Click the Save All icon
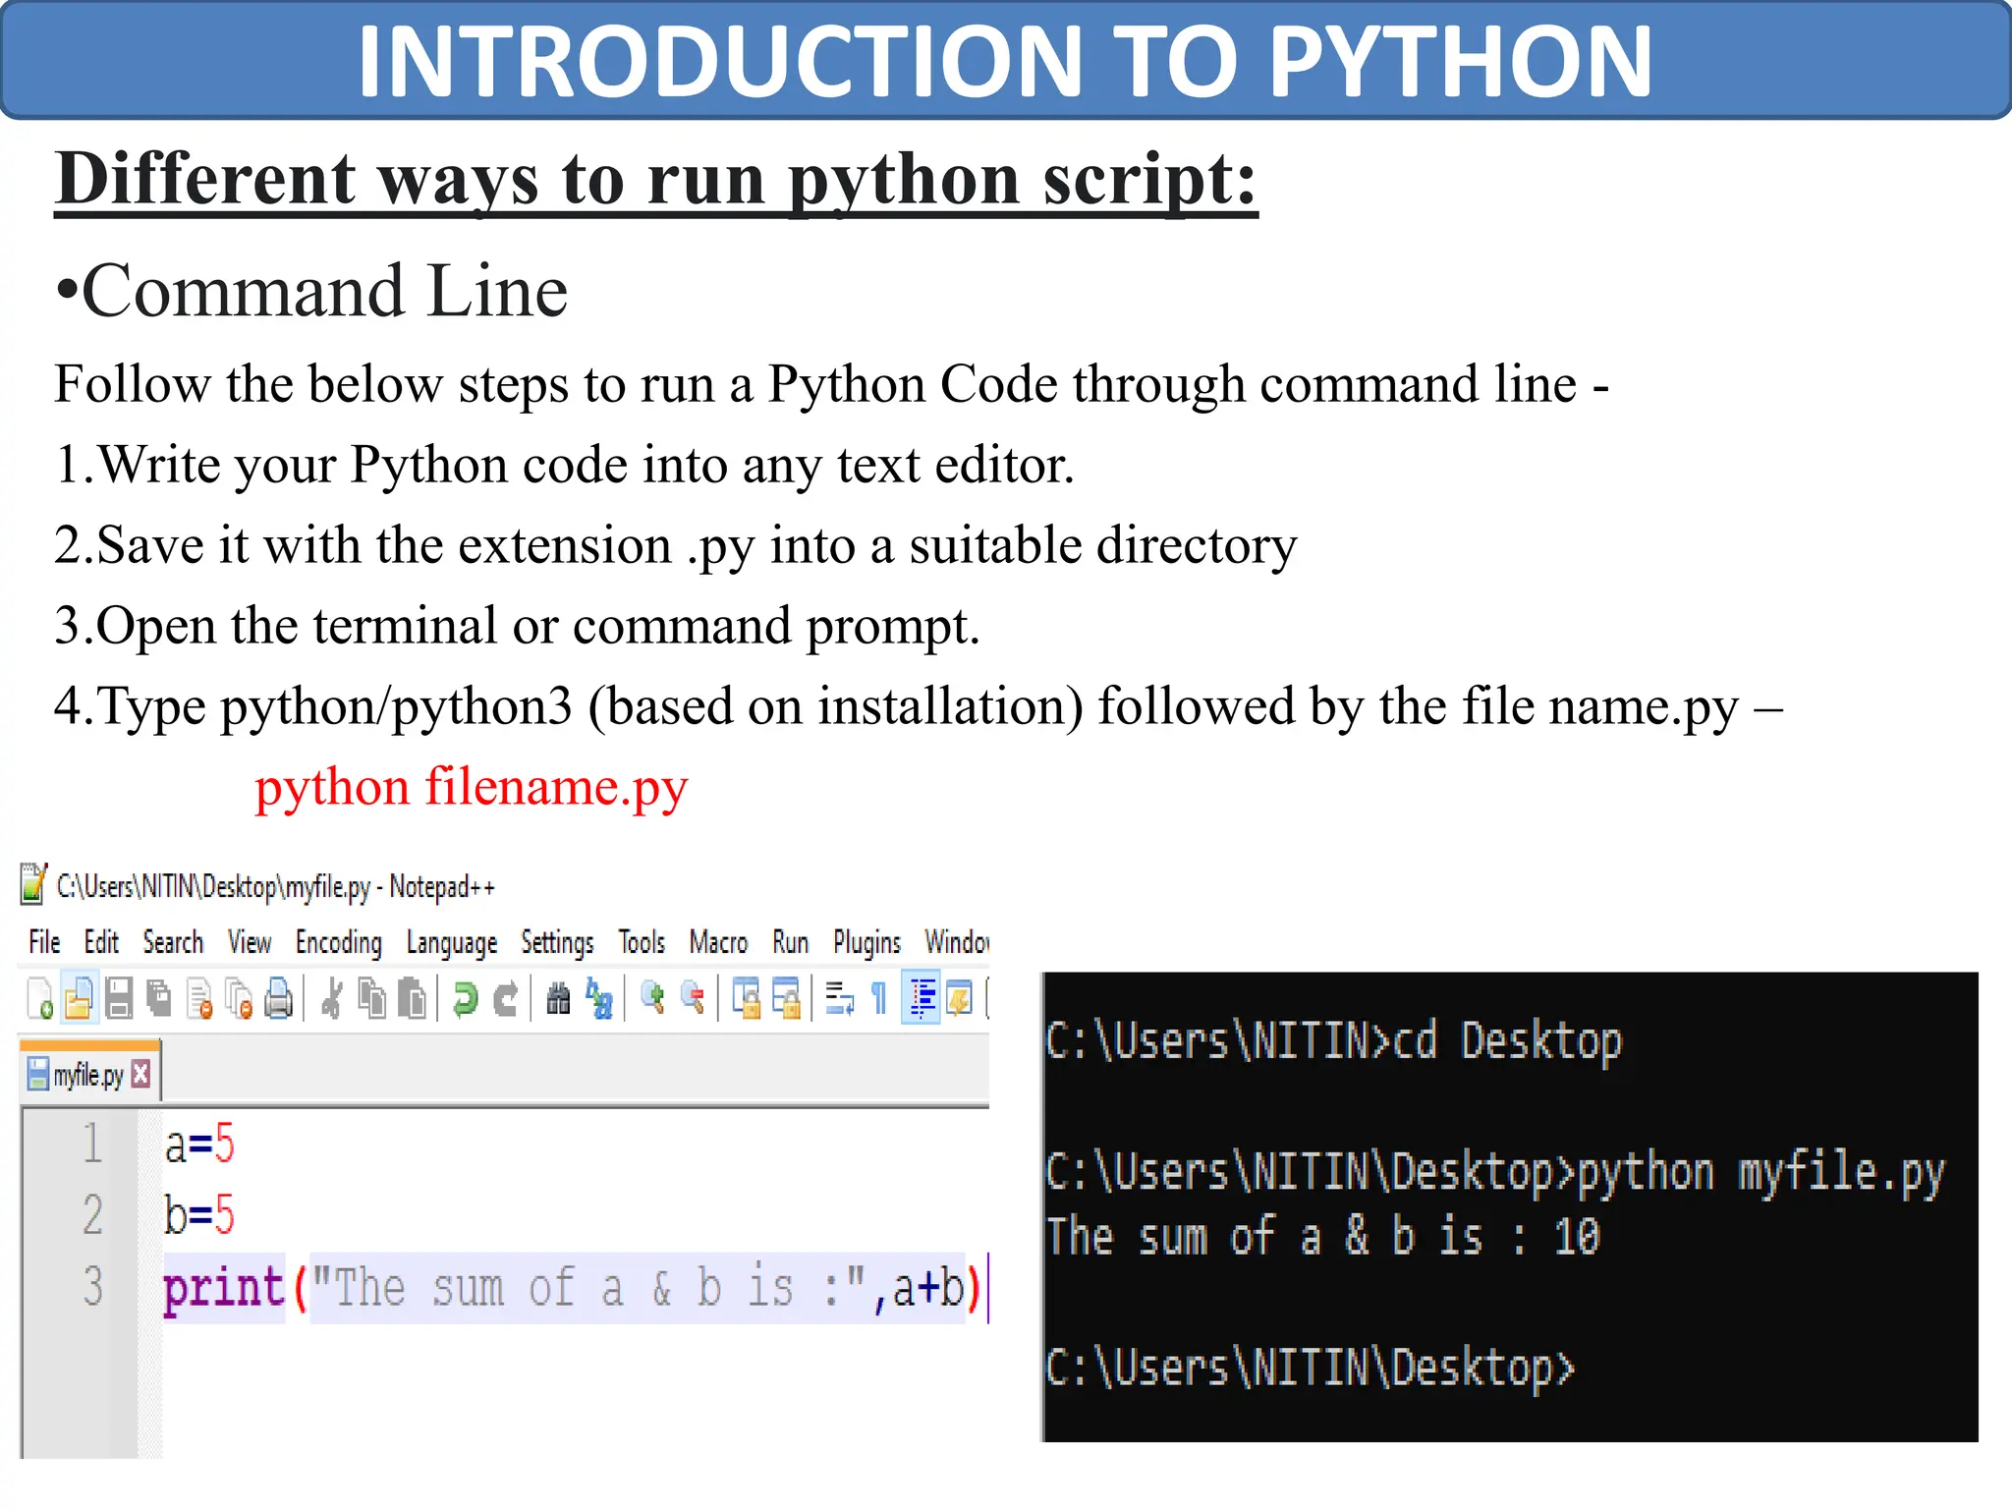Screen dimensions: 2012x1509 159,999
